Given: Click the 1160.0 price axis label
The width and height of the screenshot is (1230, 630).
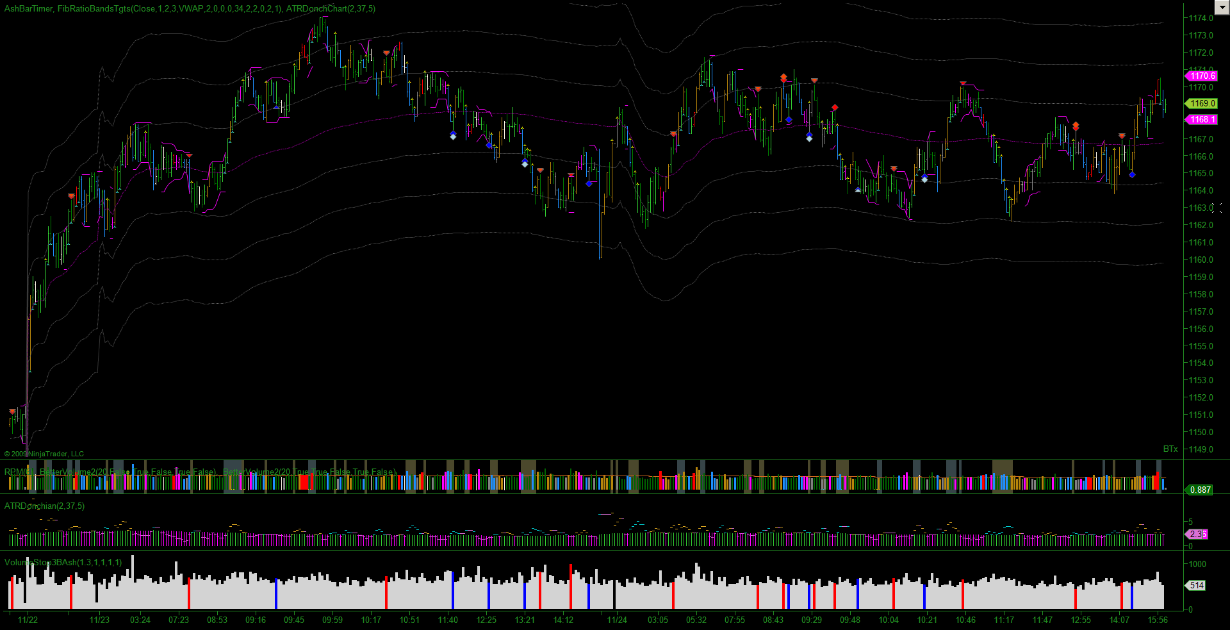Looking at the screenshot, I should tap(1201, 260).
